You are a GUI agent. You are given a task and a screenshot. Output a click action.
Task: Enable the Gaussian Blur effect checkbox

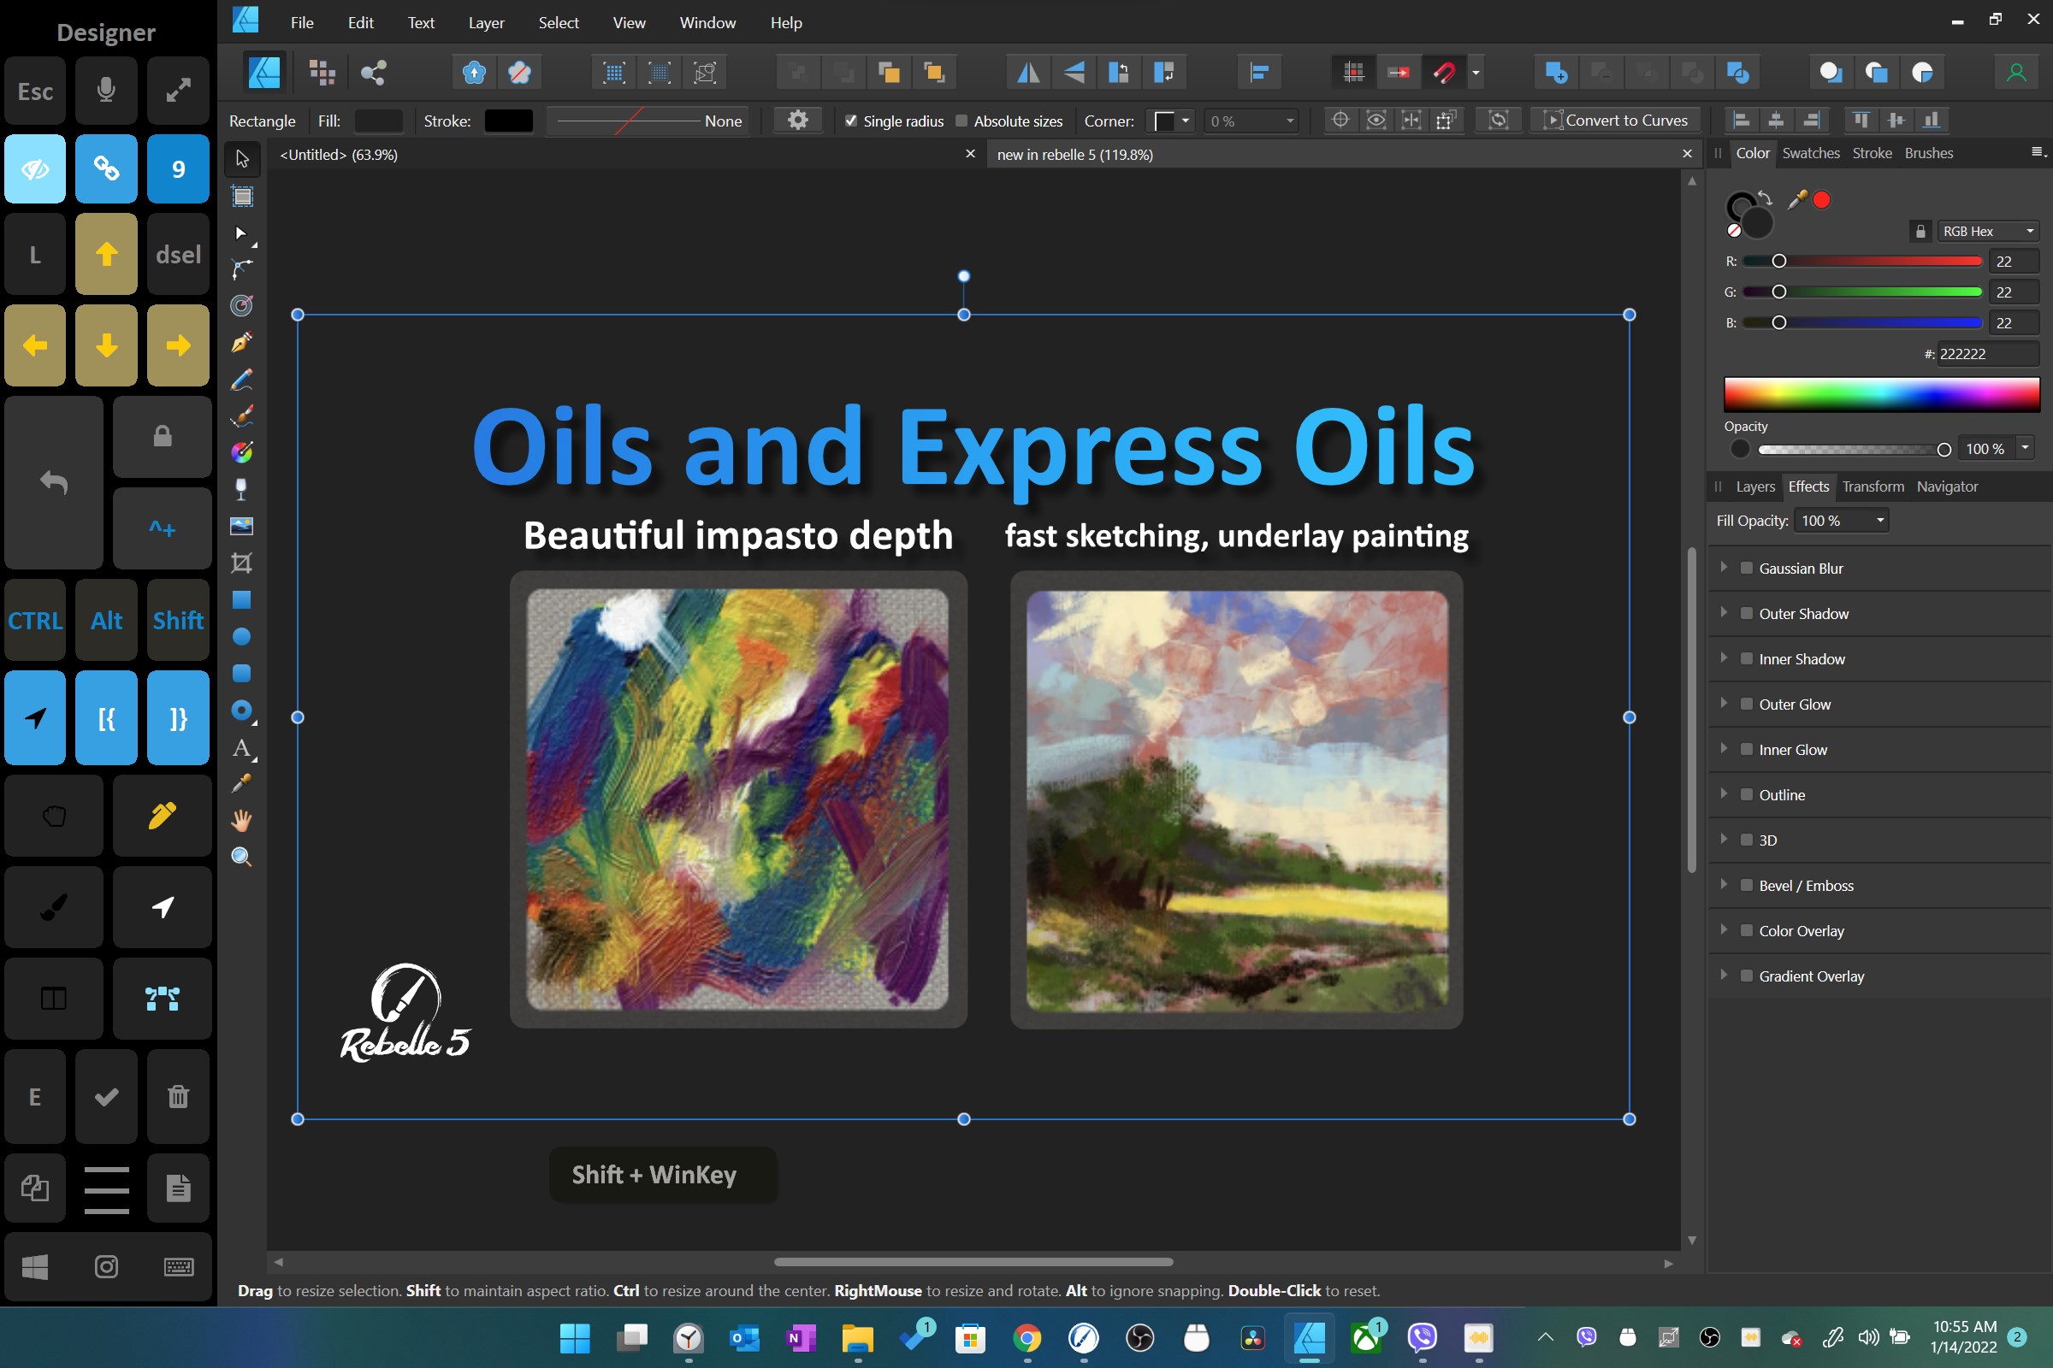[1747, 568]
